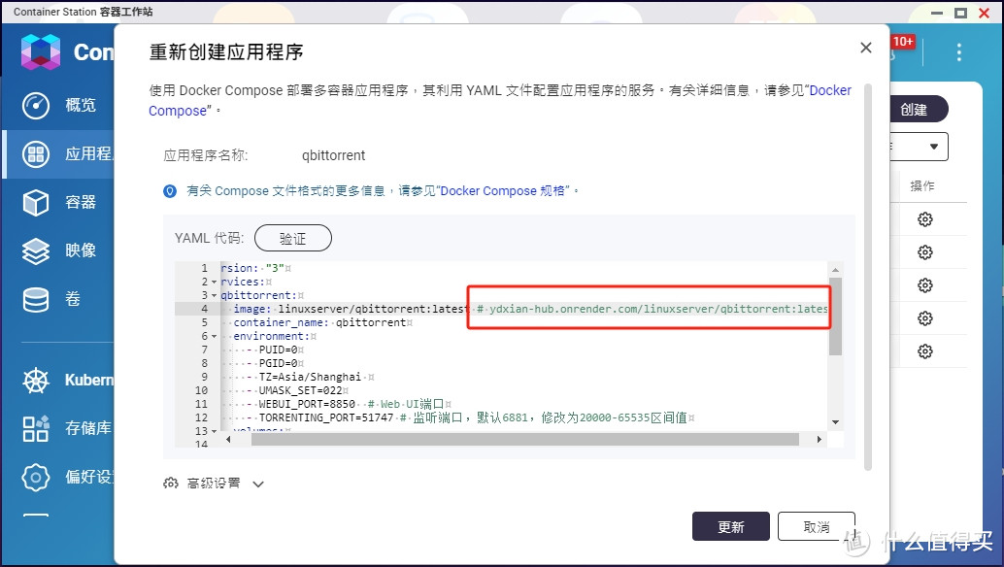Click the 操作 column header
This screenshot has height=567, width=1004.
coord(922,186)
